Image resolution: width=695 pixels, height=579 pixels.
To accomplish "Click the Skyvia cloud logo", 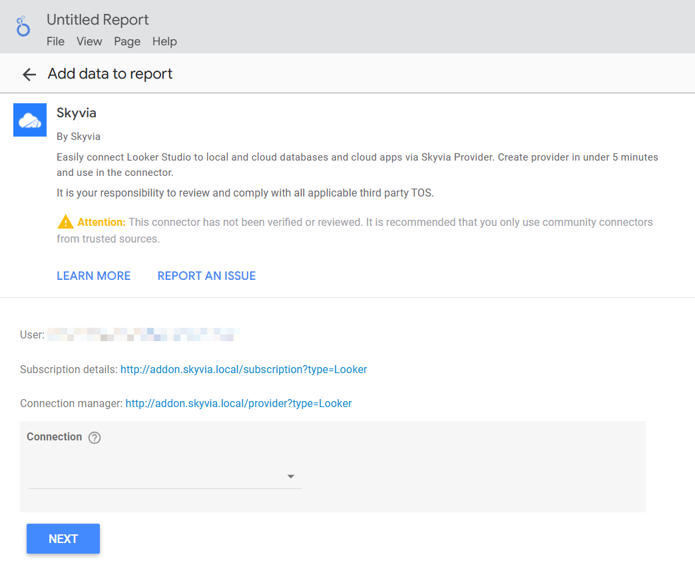I will coord(30,120).
